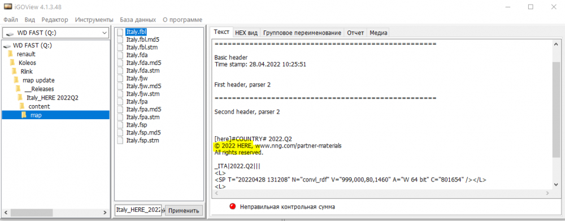Screen dimensions: 565x221
Task: Open the Инструменты menu
Action: pos(94,19)
